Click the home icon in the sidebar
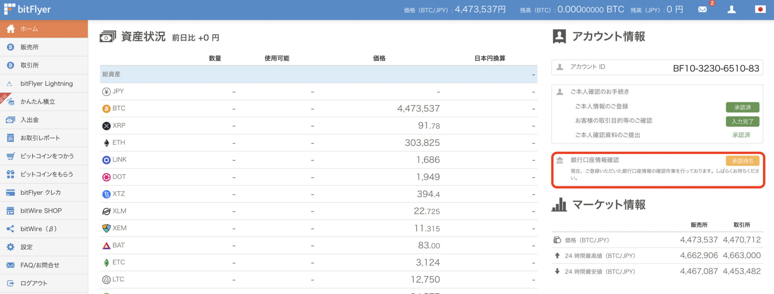The image size is (774, 294). click(x=11, y=29)
